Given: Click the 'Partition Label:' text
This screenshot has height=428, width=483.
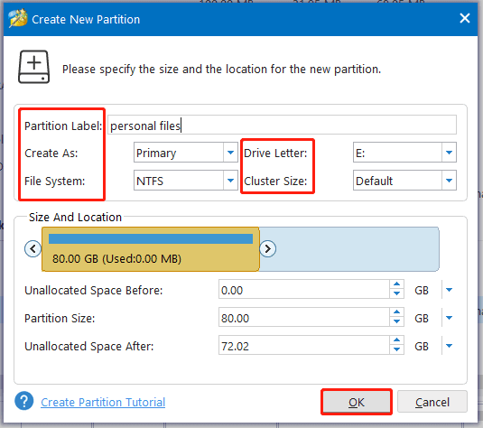Looking at the screenshot, I should pos(63,126).
